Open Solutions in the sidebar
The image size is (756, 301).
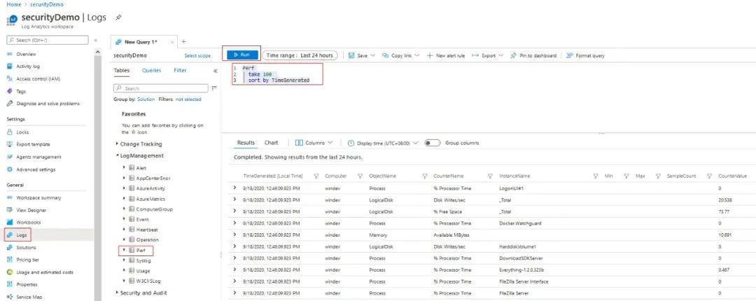(x=26, y=248)
